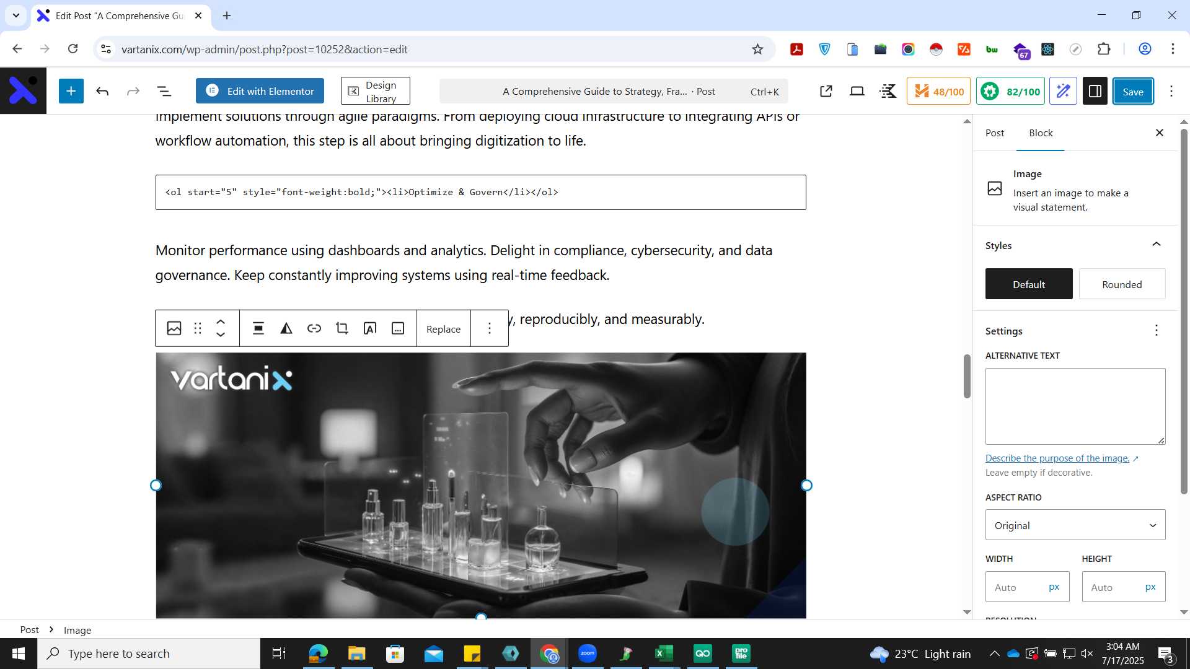This screenshot has height=669, width=1190.
Task: Select the Default image style
Action: click(1029, 284)
